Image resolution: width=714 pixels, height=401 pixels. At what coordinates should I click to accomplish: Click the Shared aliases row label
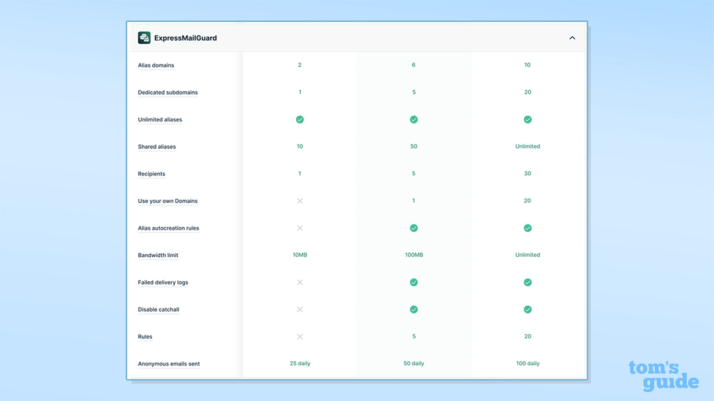click(x=157, y=146)
